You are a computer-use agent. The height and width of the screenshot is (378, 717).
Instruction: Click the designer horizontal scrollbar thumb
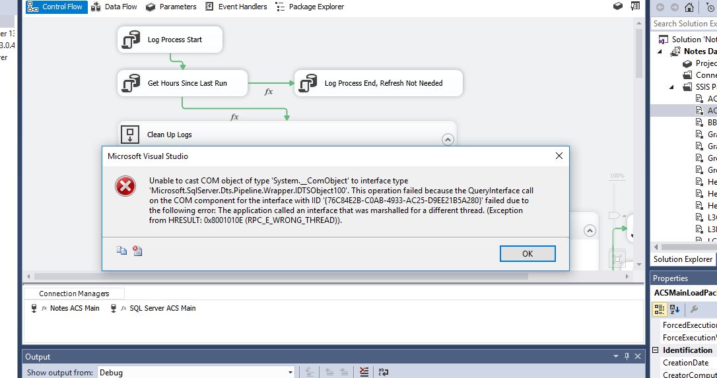281,276
